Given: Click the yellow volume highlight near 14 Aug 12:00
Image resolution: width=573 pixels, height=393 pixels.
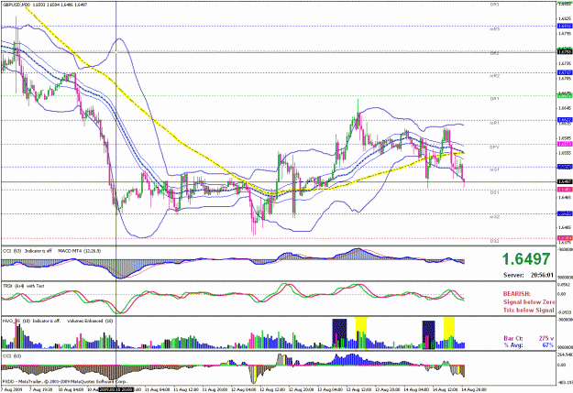Looking at the screenshot, I should (449, 333).
